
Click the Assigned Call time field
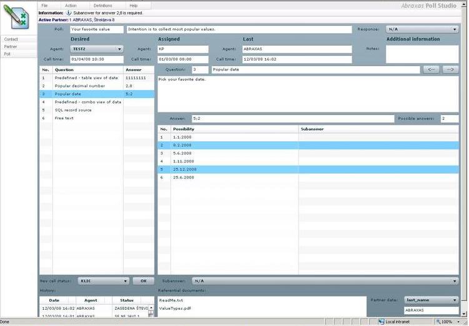(183, 59)
